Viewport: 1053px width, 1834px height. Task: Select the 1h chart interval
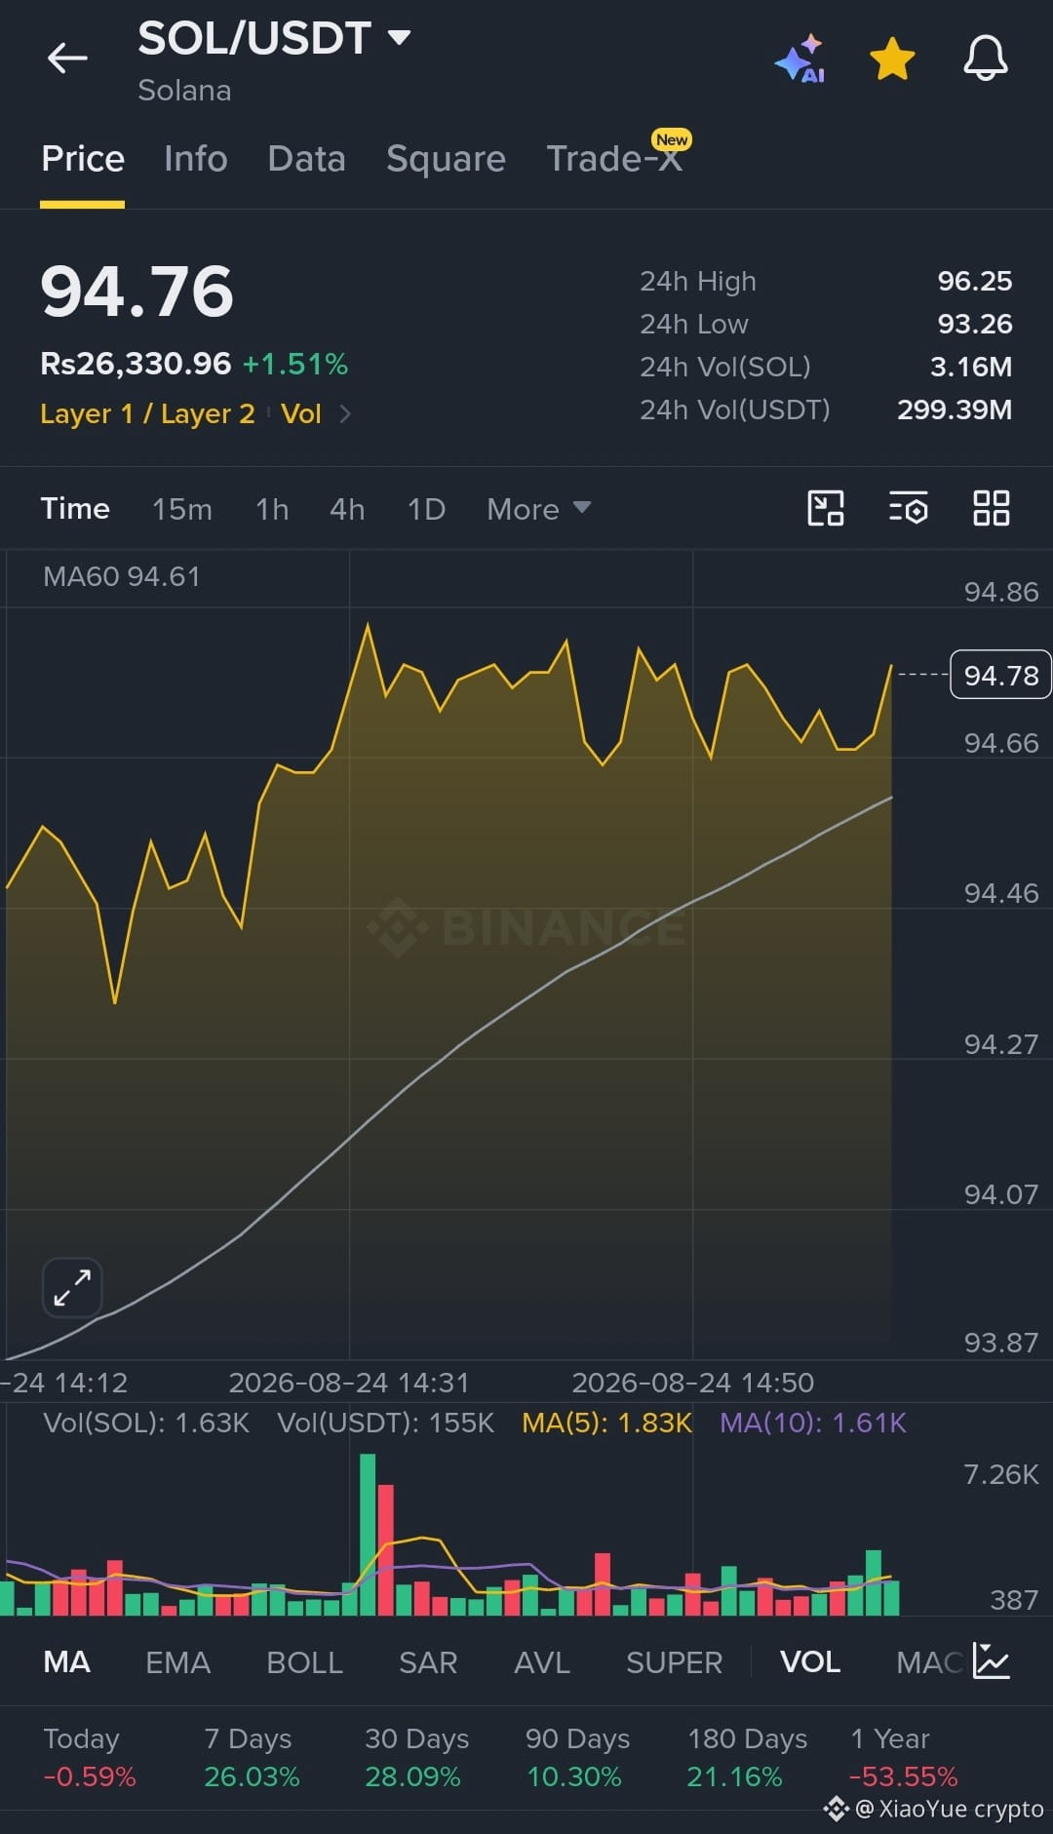[x=272, y=509]
